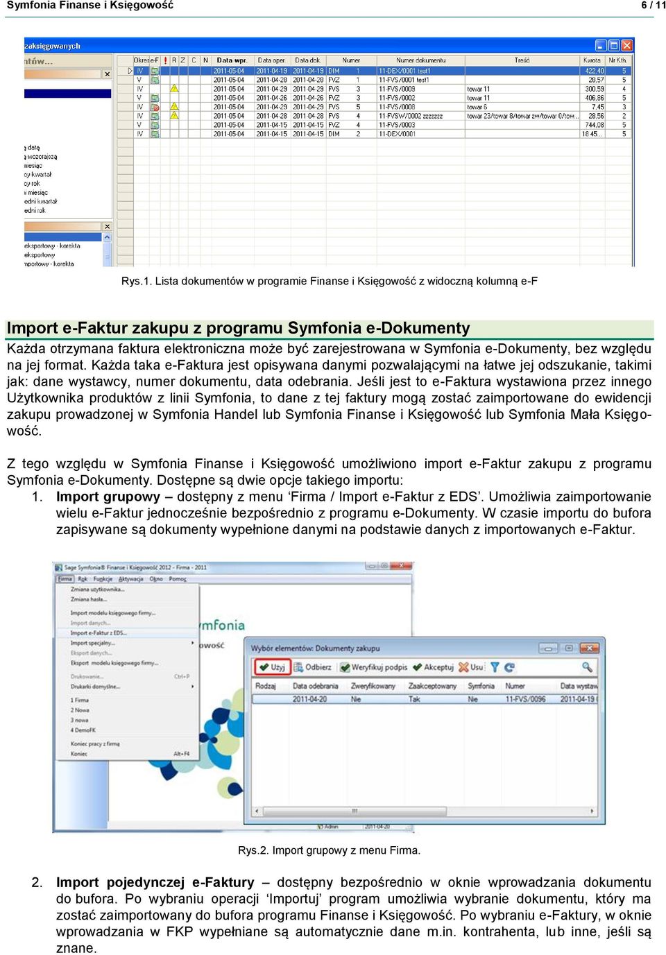Screen dimensions: 666x955
Task: Sort by Data dok. column header
Action: point(308,60)
